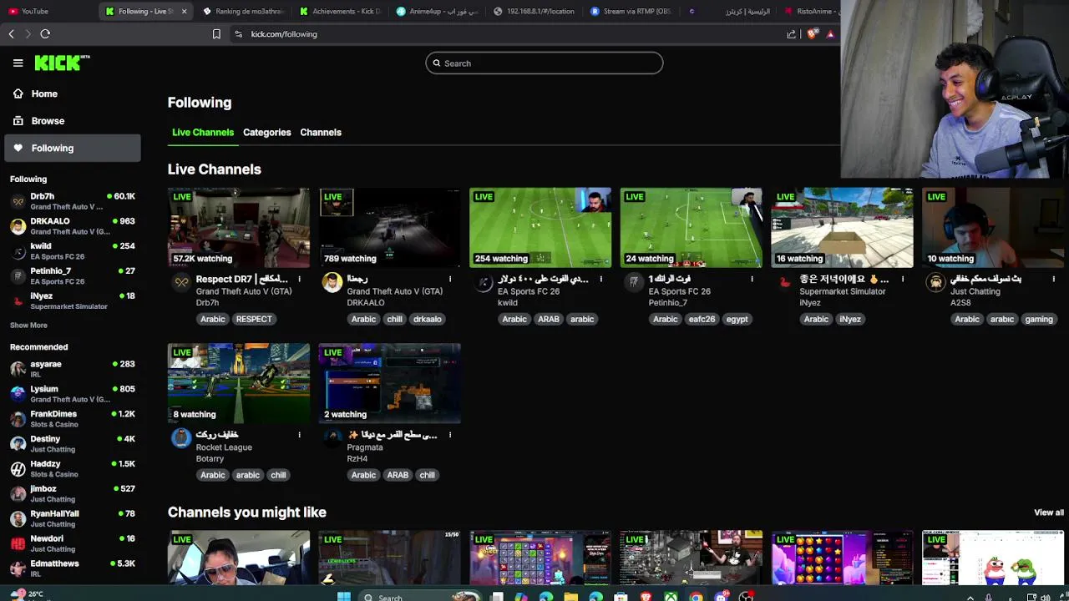Open the Windows Start button
The height and width of the screenshot is (601, 1069).
click(343, 597)
